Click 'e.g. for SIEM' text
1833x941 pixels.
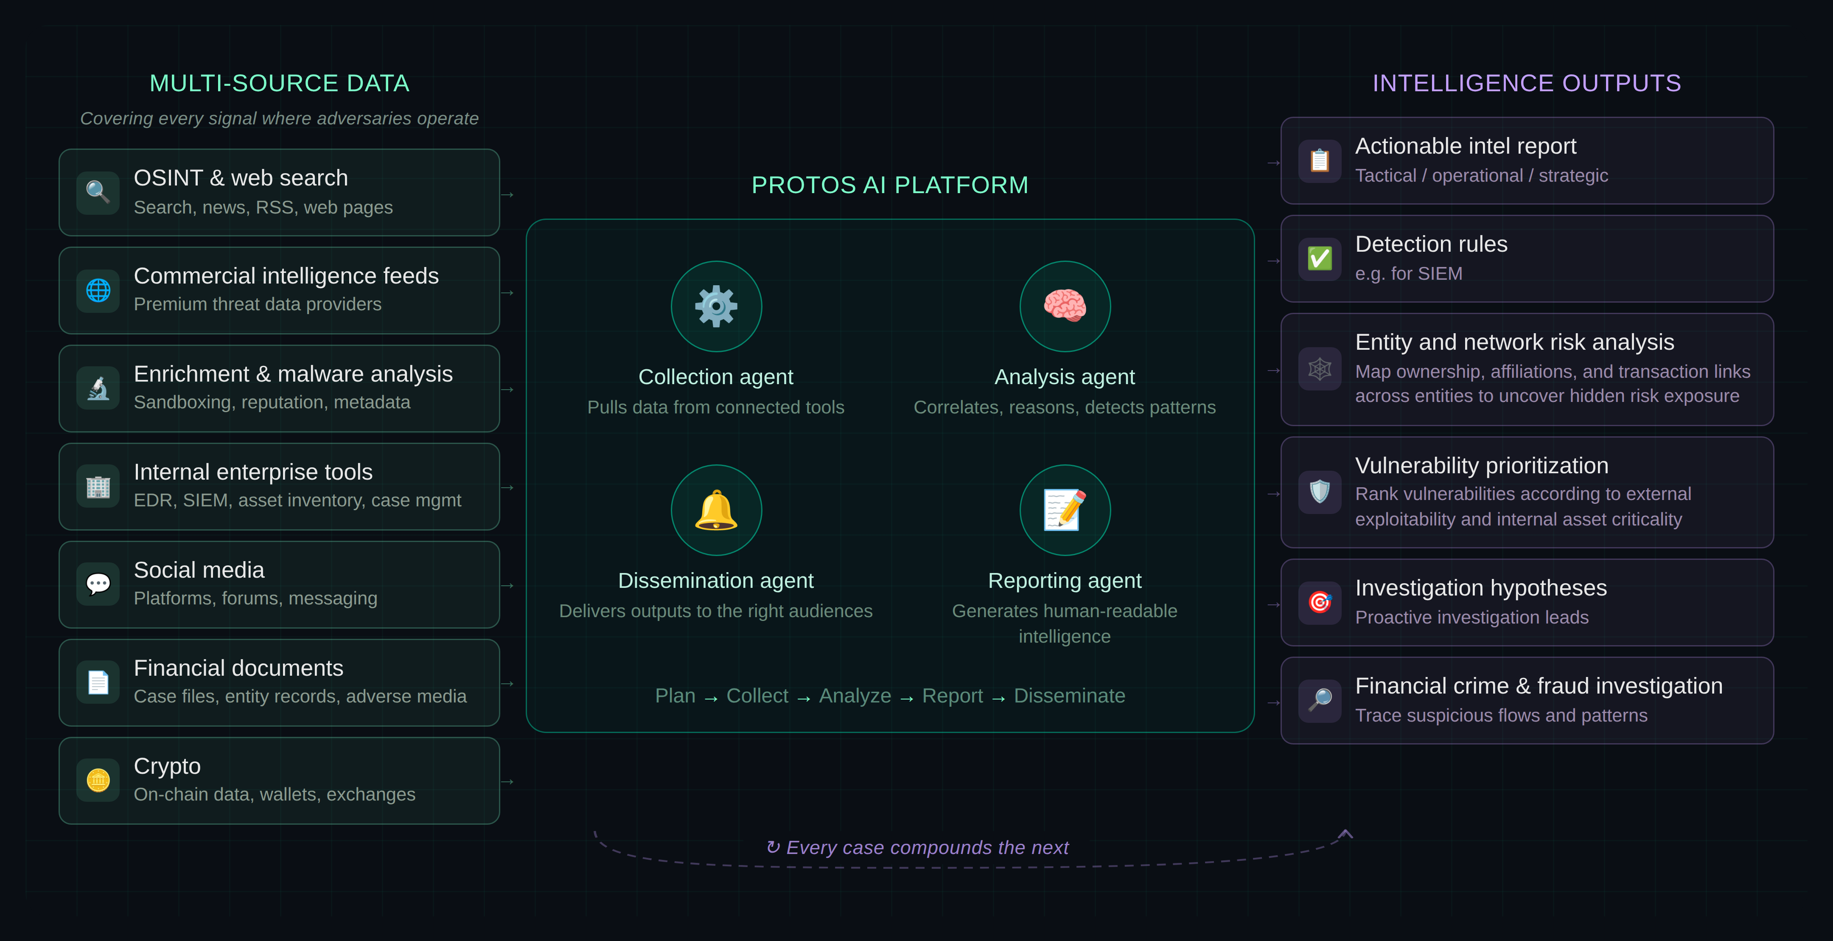(x=1409, y=274)
